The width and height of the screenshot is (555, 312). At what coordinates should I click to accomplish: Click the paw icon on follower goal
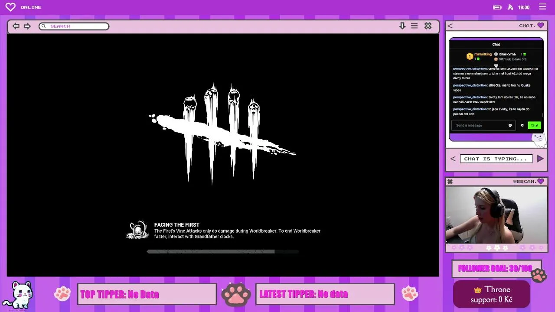(539, 275)
